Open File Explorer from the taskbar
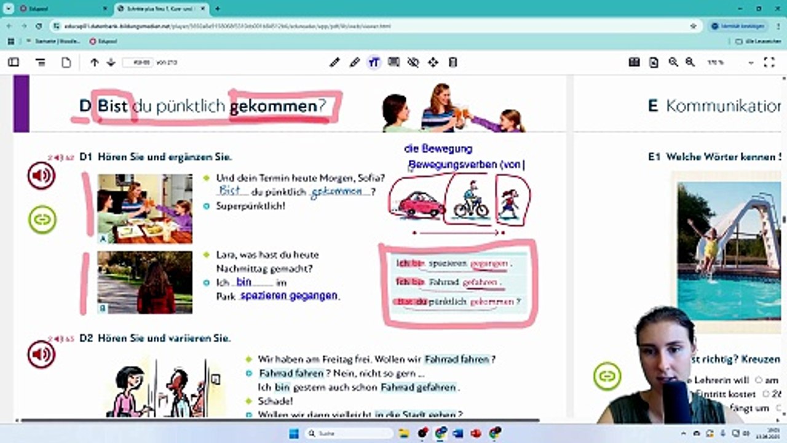The height and width of the screenshot is (443, 787). [x=404, y=433]
